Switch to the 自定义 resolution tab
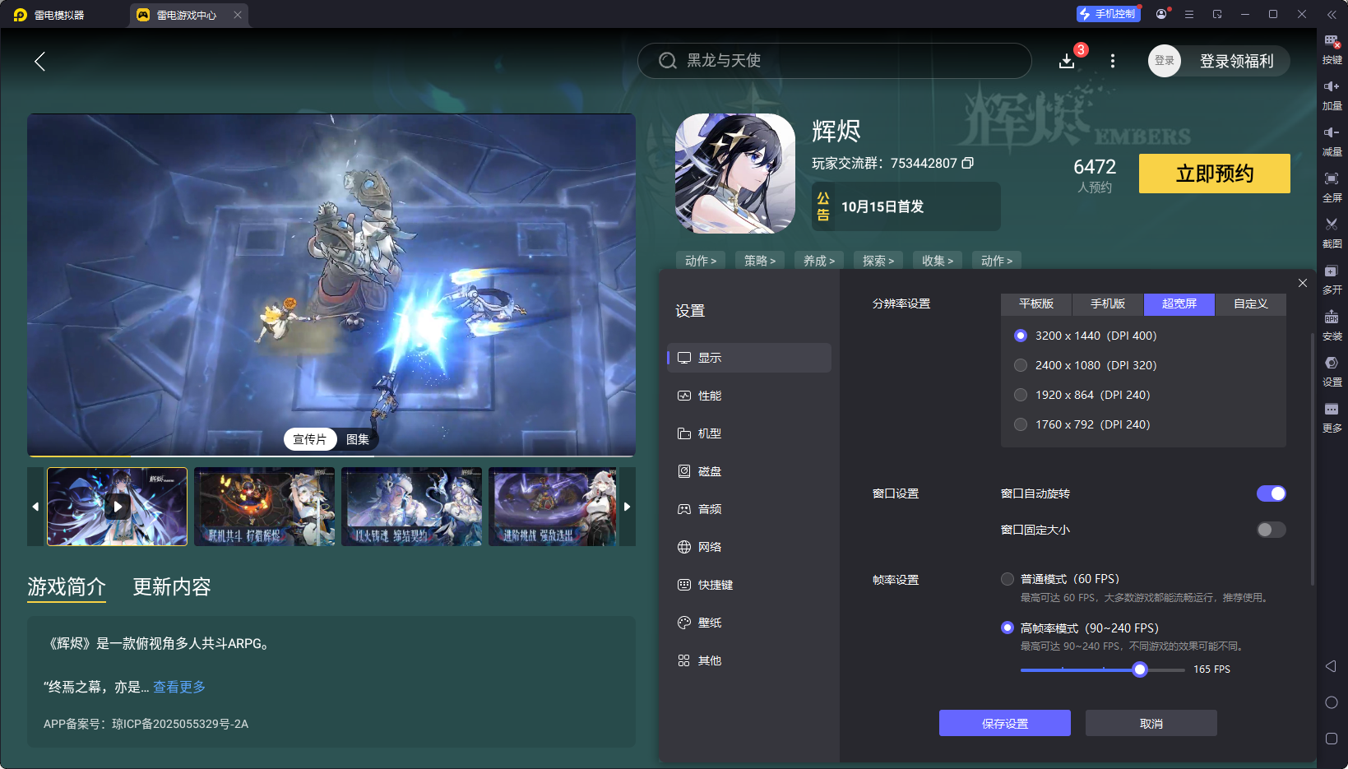 pyautogui.click(x=1251, y=304)
